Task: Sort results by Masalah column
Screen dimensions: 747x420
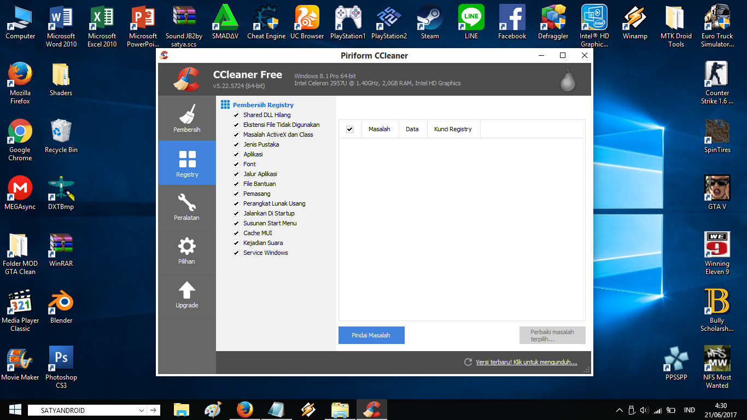Action: [x=380, y=129]
